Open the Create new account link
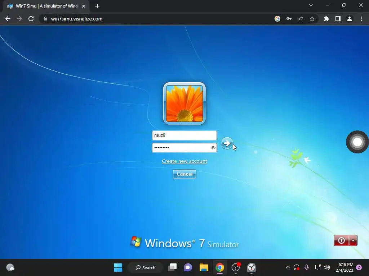This screenshot has width=369, height=276. (x=184, y=161)
